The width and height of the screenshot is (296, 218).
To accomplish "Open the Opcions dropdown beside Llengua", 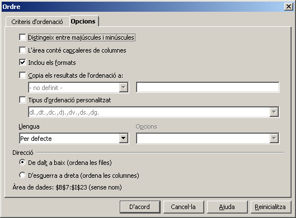I will pos(274,138).
